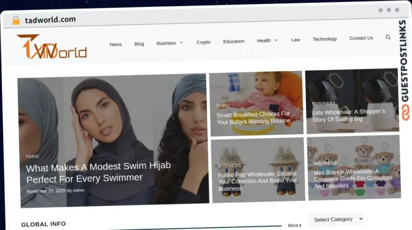Click the More link beside Global Info

(x=295, y=225)
